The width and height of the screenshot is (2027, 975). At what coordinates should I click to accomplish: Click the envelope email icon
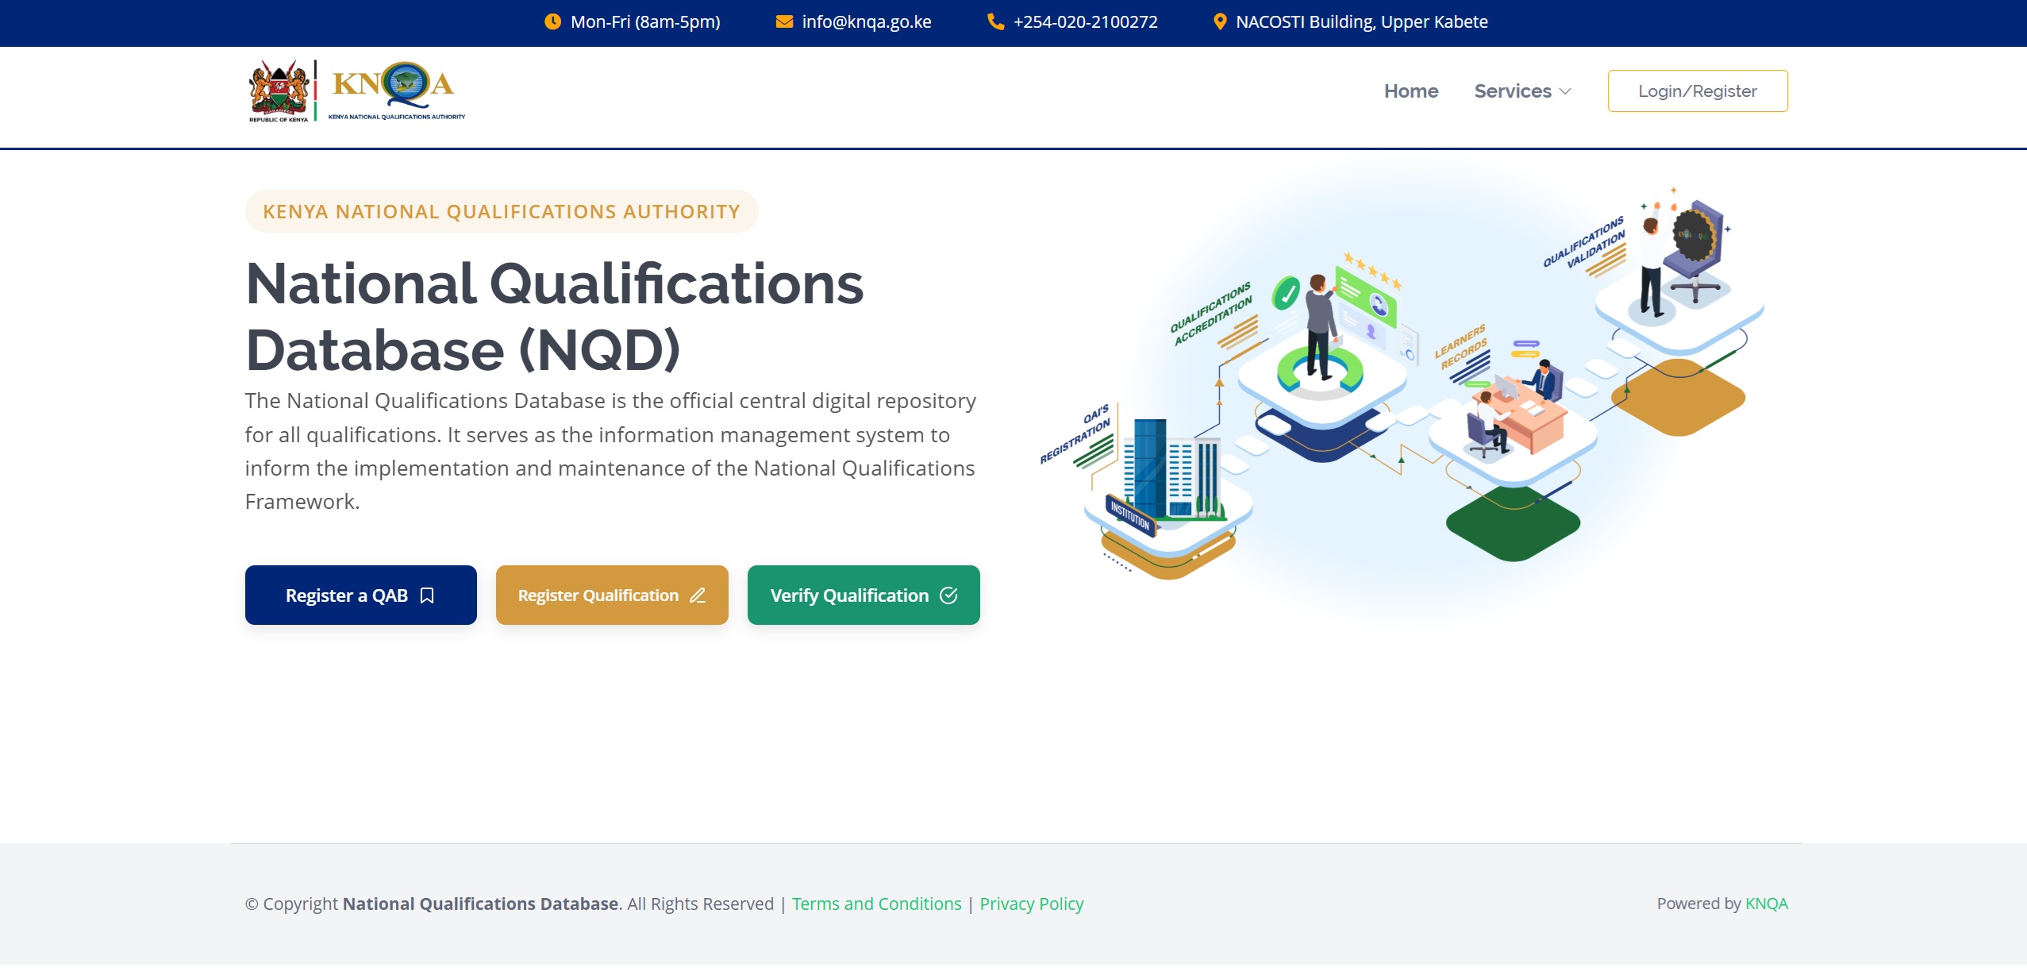click(784, 22)
